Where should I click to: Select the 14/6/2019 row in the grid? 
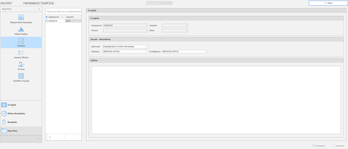[56, 21]
